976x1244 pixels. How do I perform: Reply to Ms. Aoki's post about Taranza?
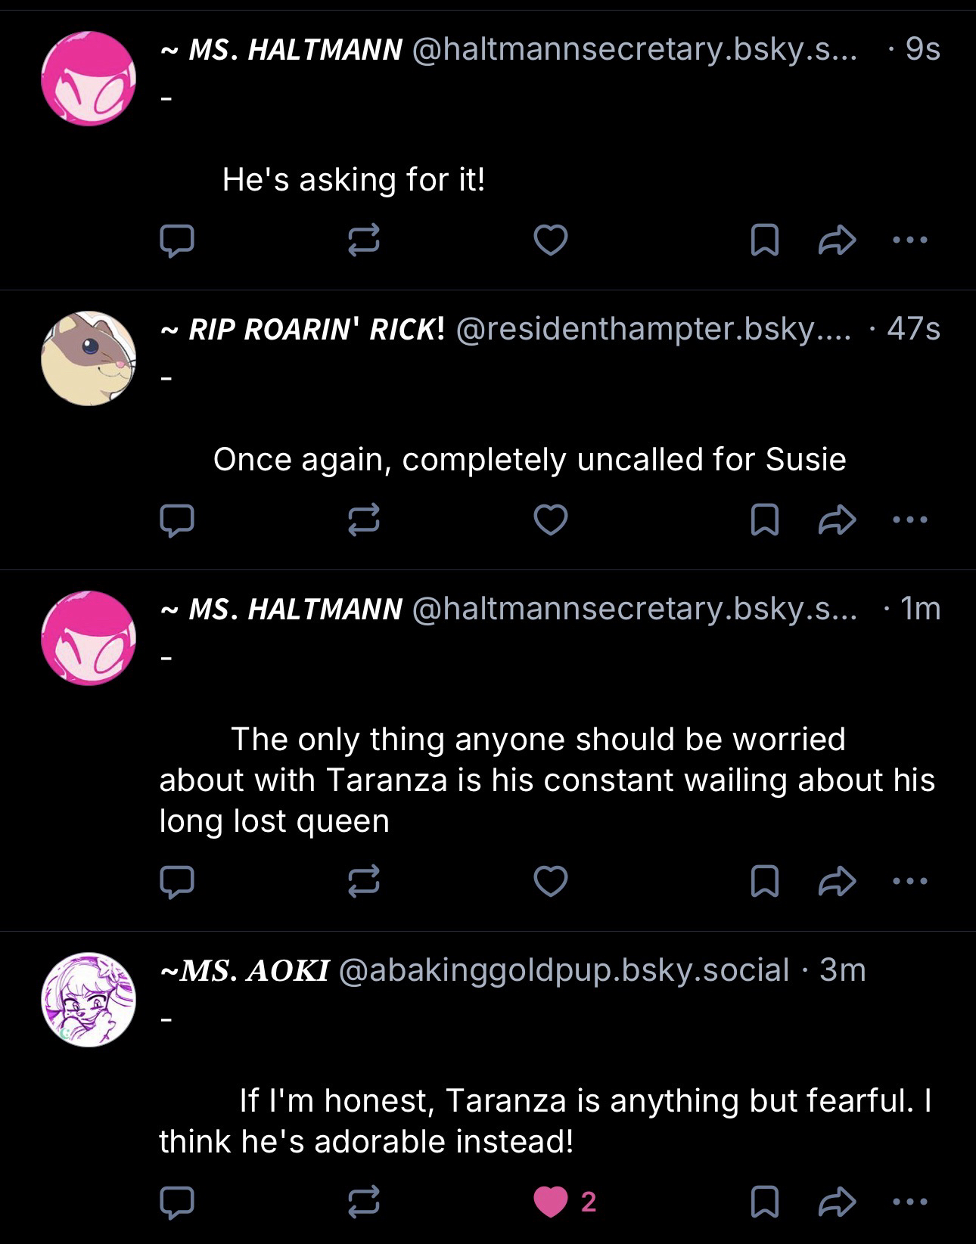(177, 1202)
